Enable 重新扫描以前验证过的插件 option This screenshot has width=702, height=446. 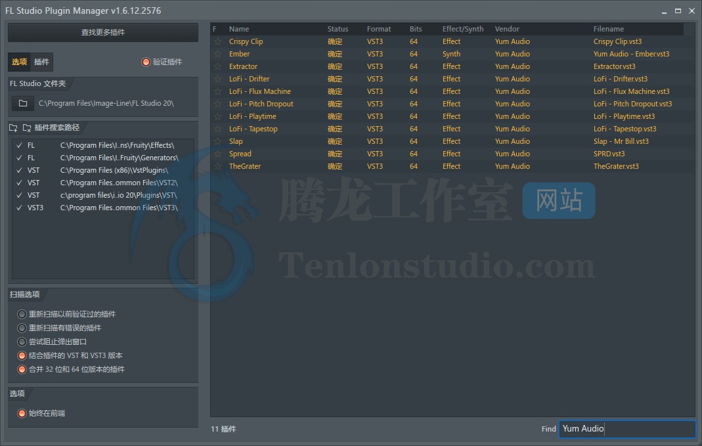(22, 314)
